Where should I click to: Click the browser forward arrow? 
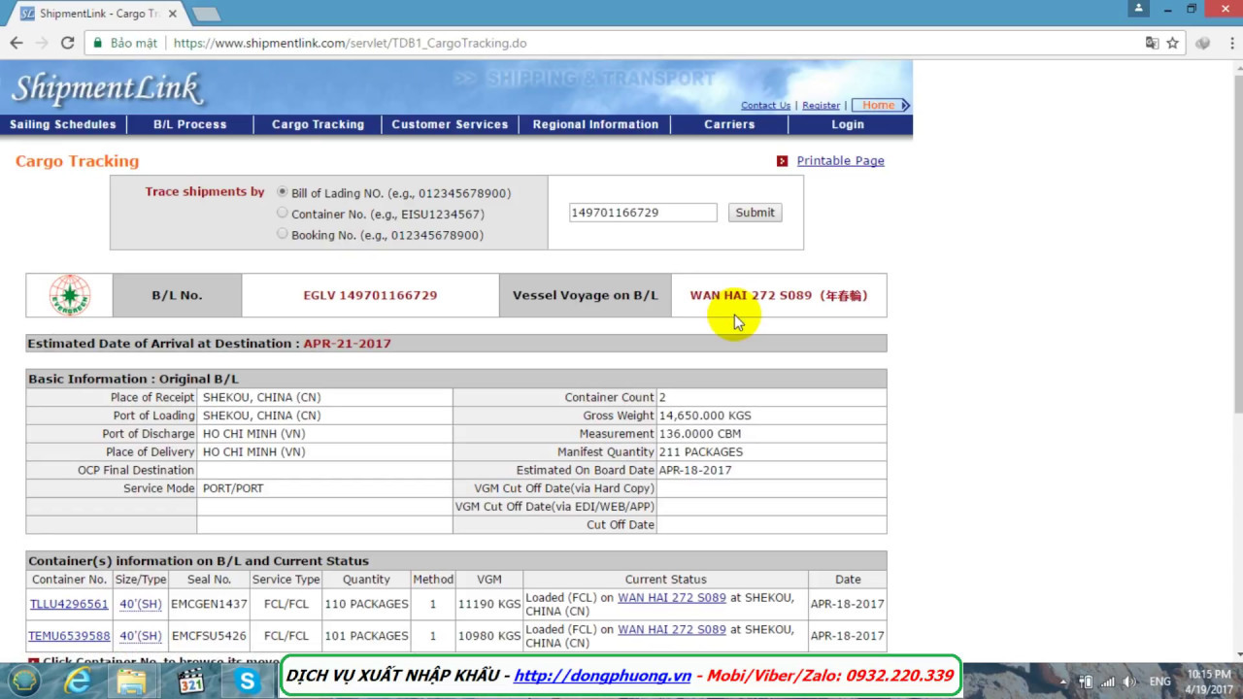(42, 43)
